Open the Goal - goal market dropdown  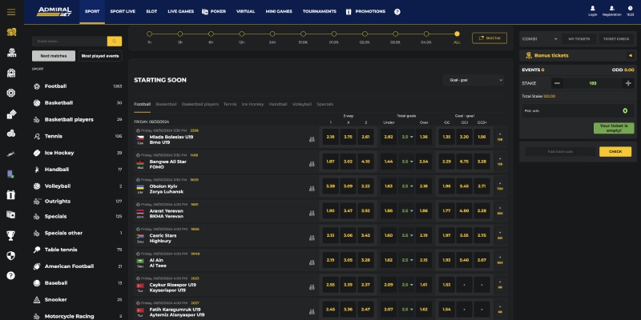pos(474,80)
